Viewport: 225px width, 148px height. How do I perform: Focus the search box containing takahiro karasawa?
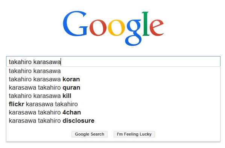[x=113, y=61]
